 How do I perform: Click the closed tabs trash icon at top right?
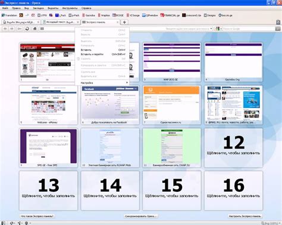click(x=278, y=22)
